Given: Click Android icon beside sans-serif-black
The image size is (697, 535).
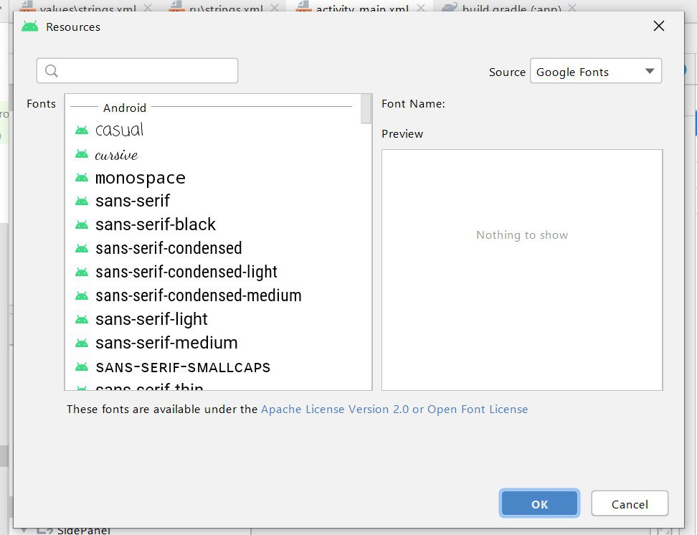Looking at the screenshot, I should [82, 224].
